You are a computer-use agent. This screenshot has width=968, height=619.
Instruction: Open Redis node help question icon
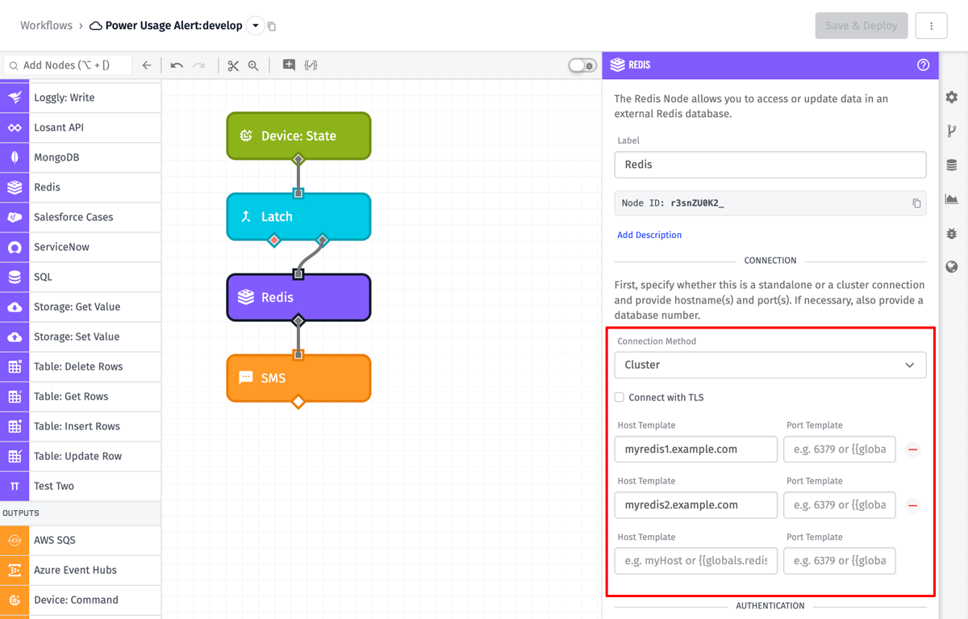point(924,65)
